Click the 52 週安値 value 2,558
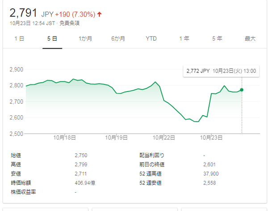The image size is (268, 211). tap(209, 183)
